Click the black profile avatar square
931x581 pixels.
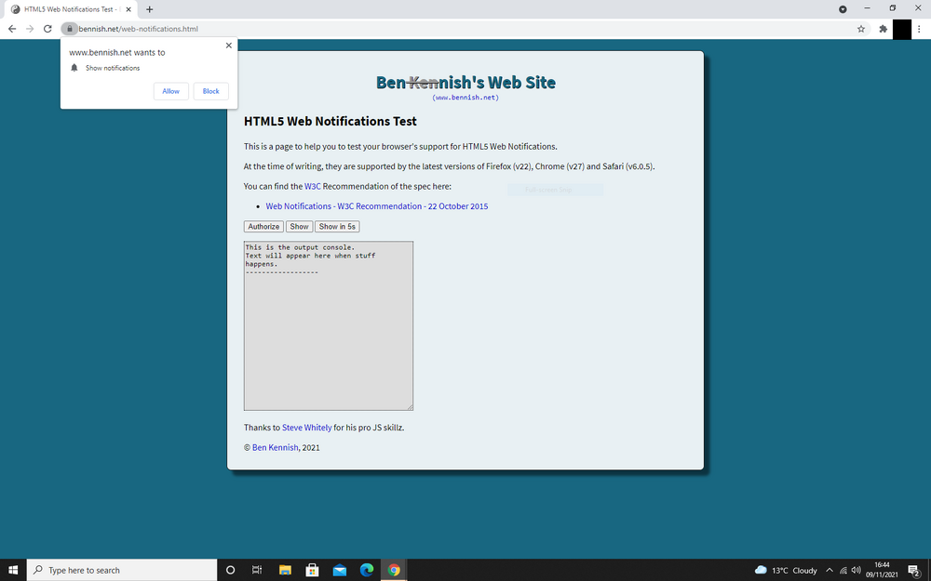click(x=902, y=29)
